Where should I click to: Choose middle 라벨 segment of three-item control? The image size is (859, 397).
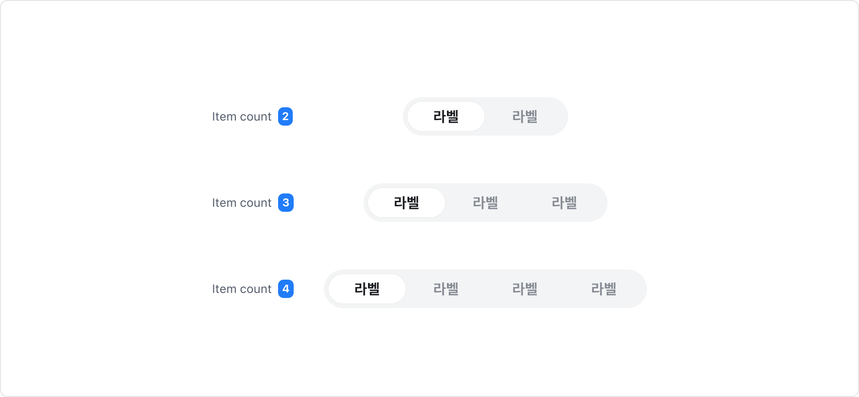pos(485,203)
